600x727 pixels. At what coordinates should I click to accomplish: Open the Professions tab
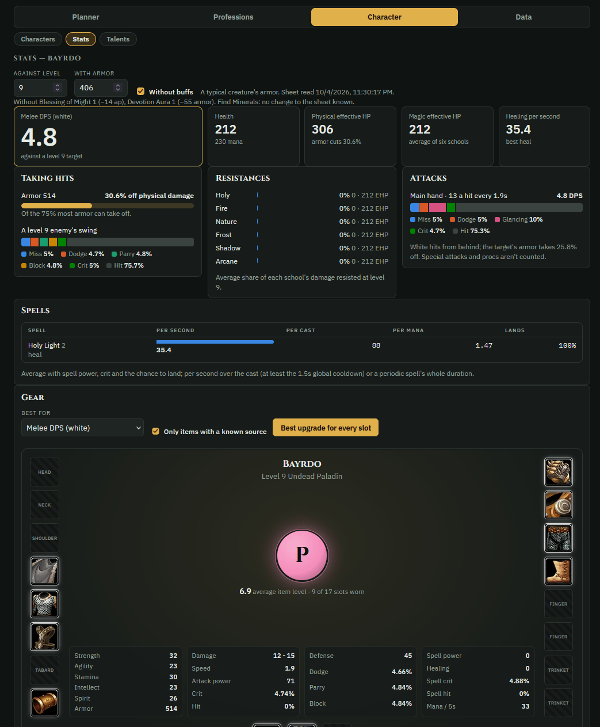coord(233,17)
